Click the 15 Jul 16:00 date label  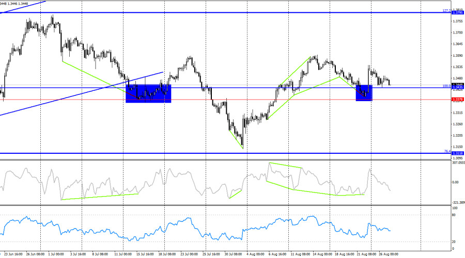145,254
